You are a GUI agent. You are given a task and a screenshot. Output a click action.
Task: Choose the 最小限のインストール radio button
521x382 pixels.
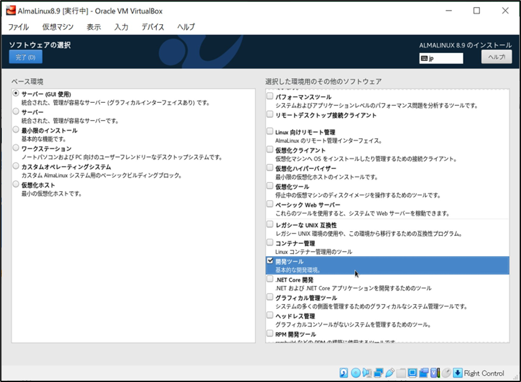(16, 130)
